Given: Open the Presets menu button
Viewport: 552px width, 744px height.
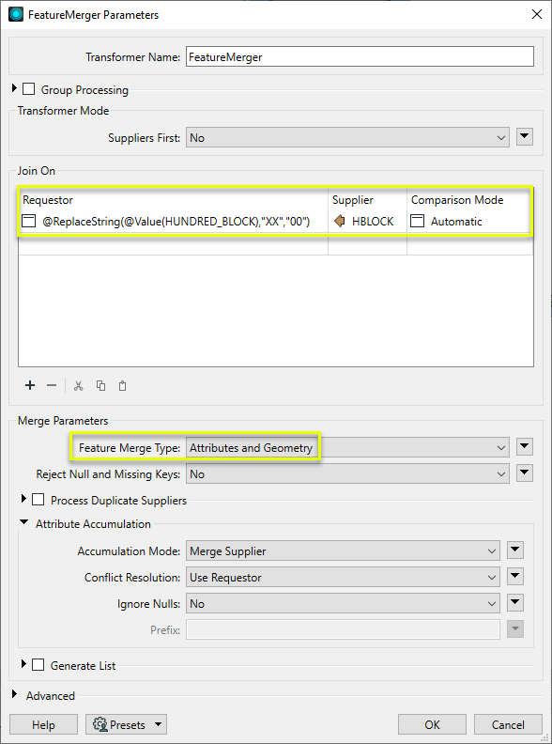Looking at the screenshot, I should tap(126, 724).
